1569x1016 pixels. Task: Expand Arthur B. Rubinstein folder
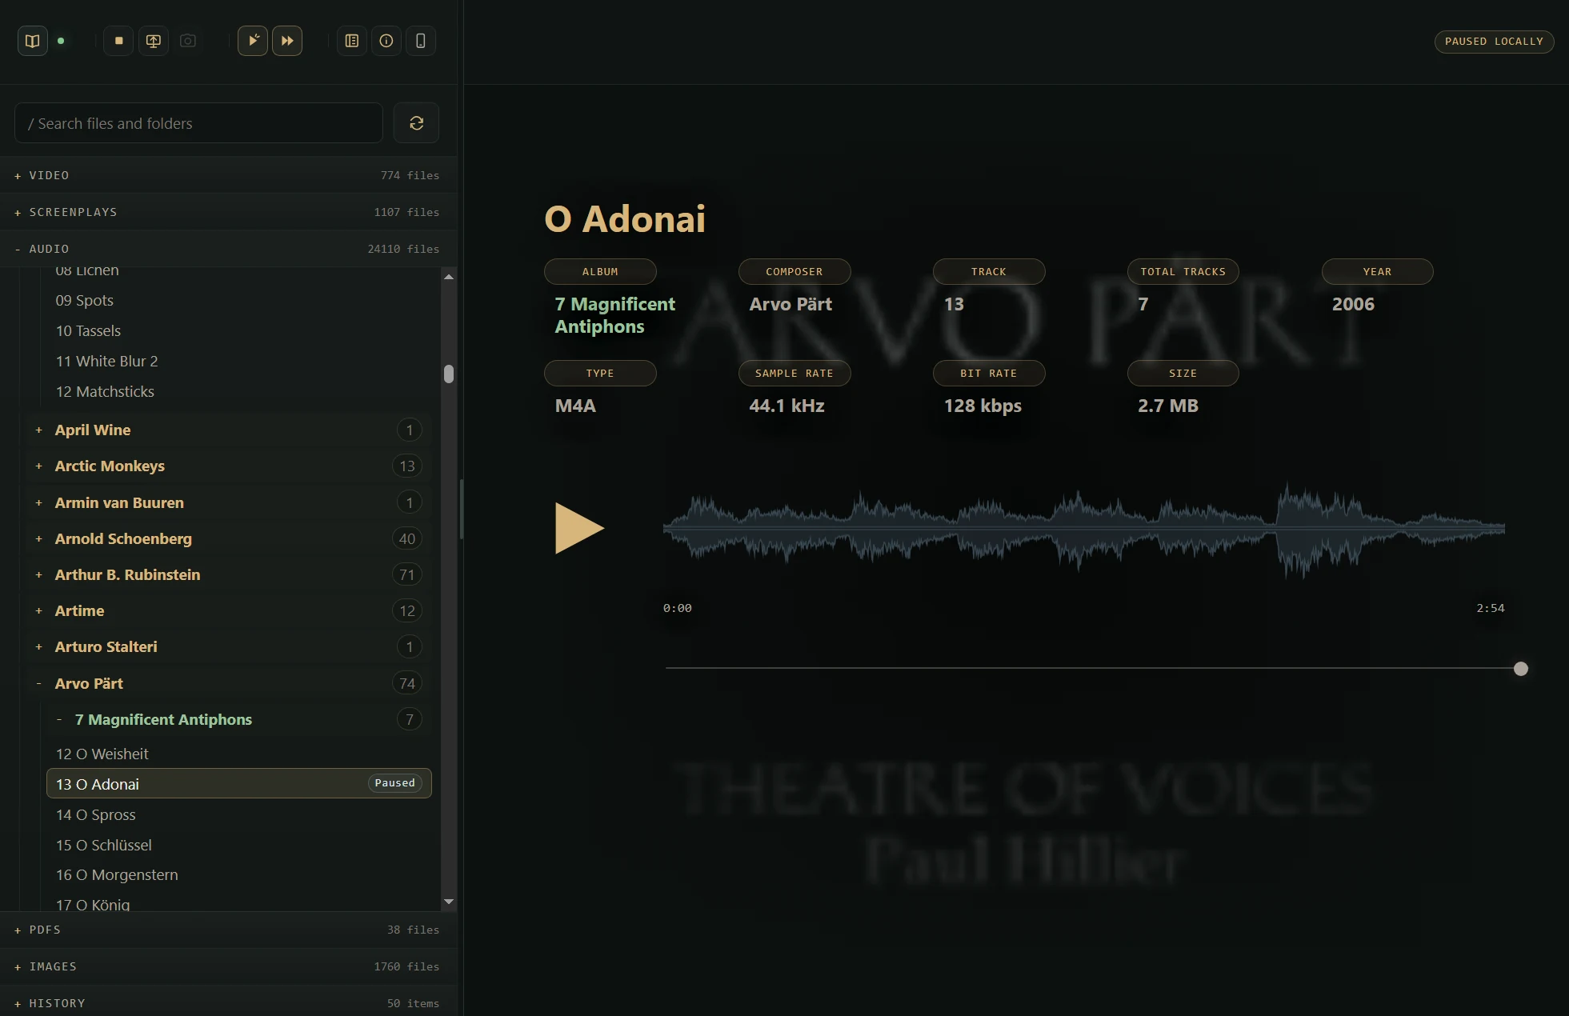(x=228, y=574)
